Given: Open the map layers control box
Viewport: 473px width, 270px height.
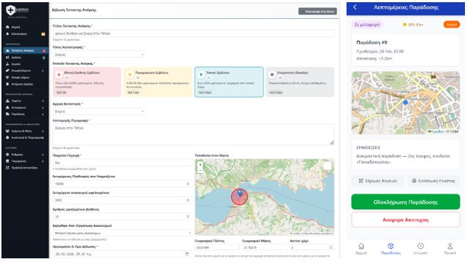Looking at the screenshot, I should pos(328,165).
